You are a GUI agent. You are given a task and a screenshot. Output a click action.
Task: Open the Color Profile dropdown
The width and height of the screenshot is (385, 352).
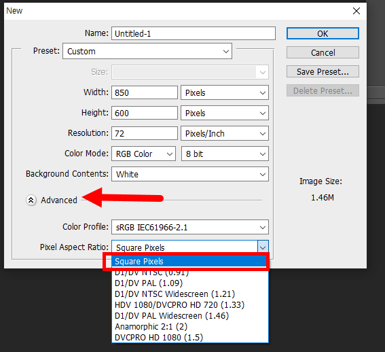tap(190, 227)
